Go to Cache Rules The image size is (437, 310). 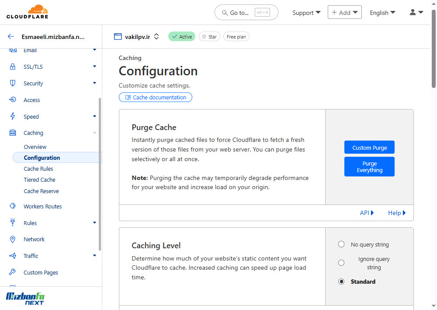tap(38, 169)
